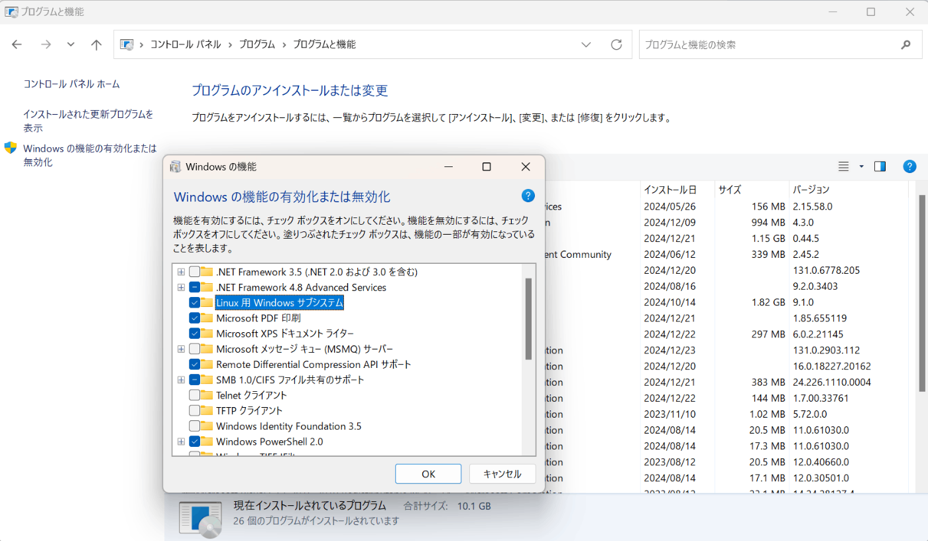Uncheck Windows PowerShell 2.0 checkbox
The height and width of the screenshot is (541, 928).
tap(194, 442)
